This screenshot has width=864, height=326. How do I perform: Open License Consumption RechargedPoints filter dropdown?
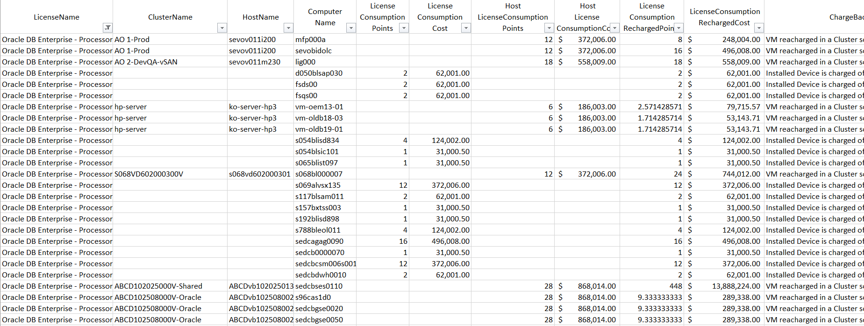point(679,28)
